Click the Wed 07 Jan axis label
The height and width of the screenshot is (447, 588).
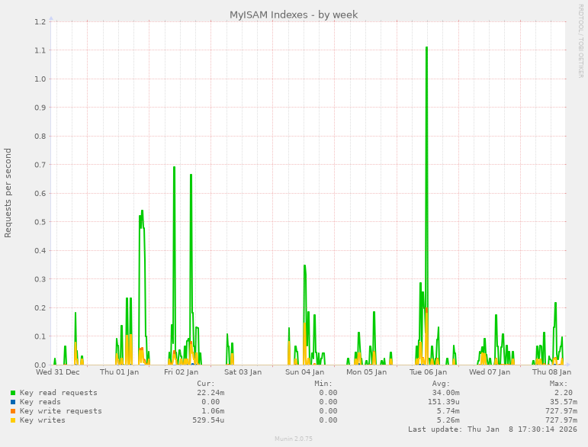click(490, 372)
